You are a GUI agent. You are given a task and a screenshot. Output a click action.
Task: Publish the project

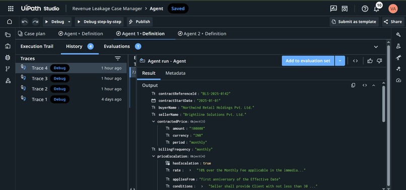pyautogui.click(x=140, y=22)
